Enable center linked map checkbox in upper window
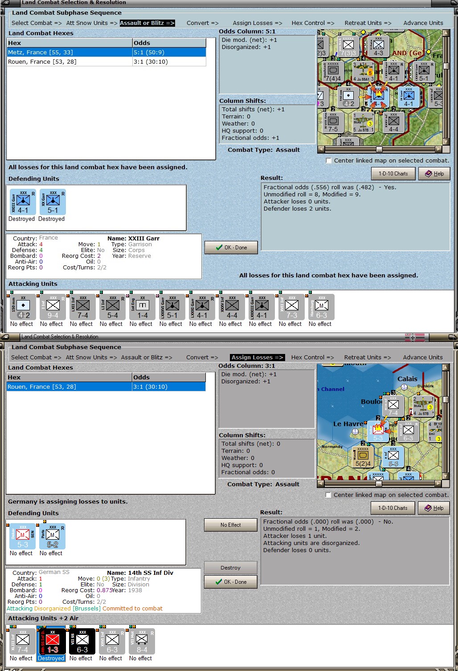This screenshot has height=671, width=458. coord(329,161)
